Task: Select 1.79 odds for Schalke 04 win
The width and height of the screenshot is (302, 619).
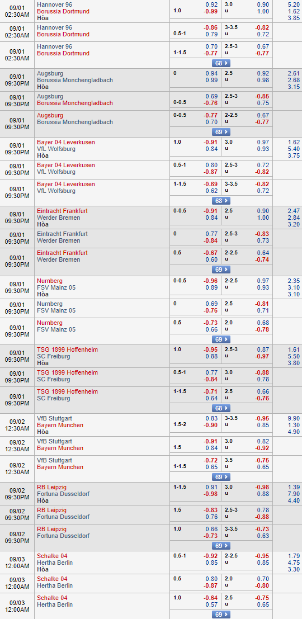Action: tap(294, 556)
